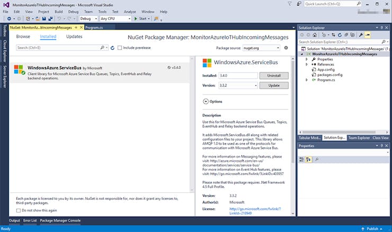Image resolution: width=392 pixels, height=232 pixels.
Task: Click the Save All icon in the toolbar
Action: 50,18
